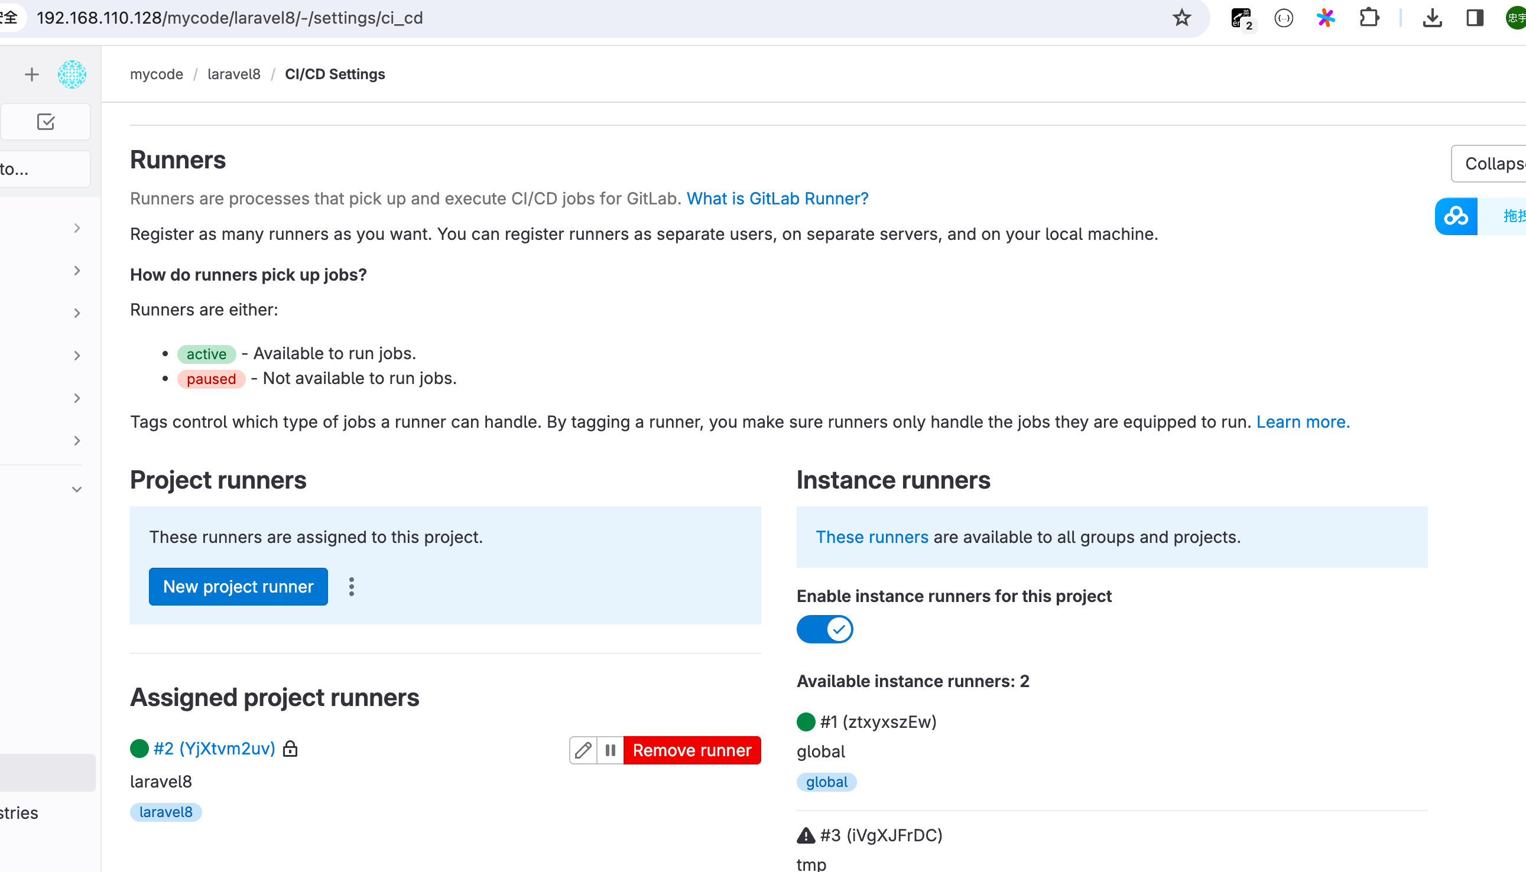Open runner #2 (YjXtvm2uv) details
This screenshot has width=1526, height=872.
click(x=215, y=749)
